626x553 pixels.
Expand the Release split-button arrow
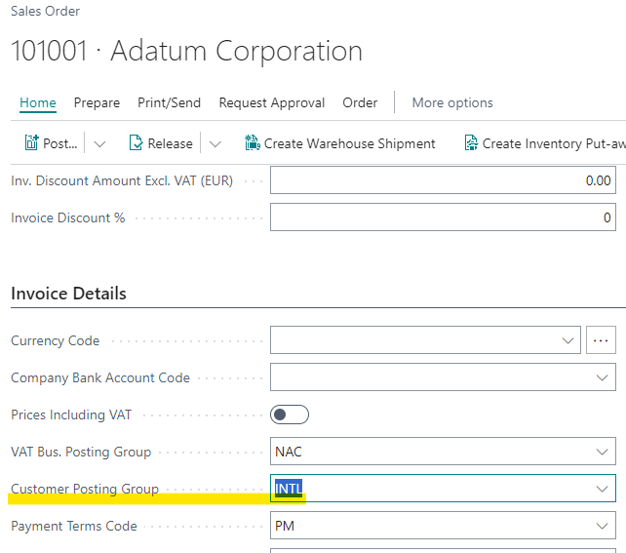tap(215, 143)
